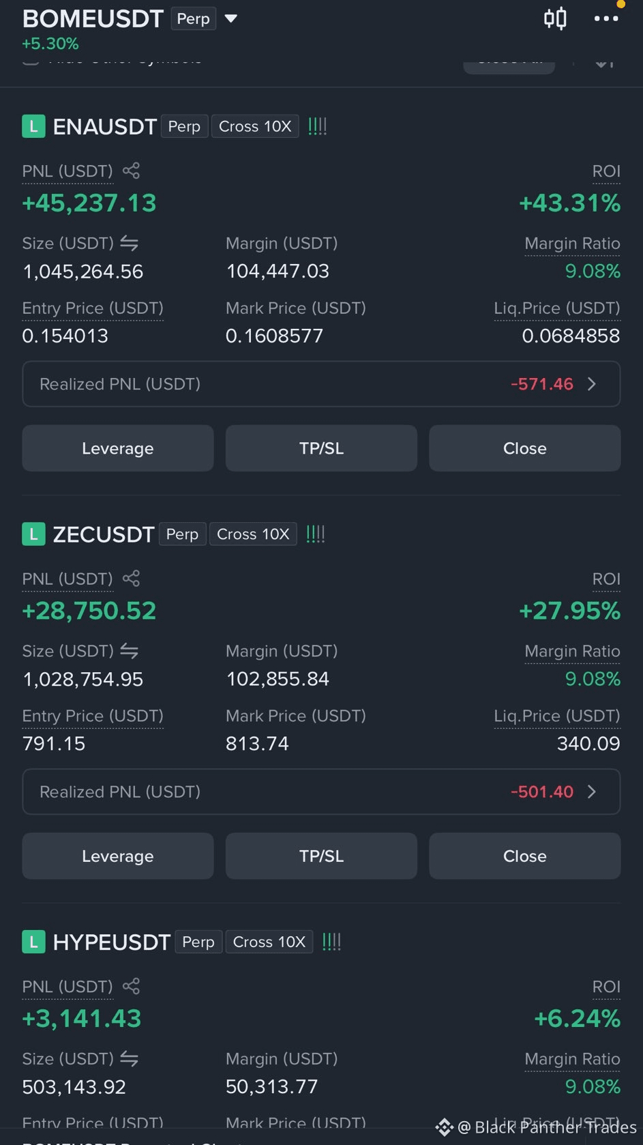
Task: Tap the ZECUSDT Cross 10X tag
Action: point(253,534)
